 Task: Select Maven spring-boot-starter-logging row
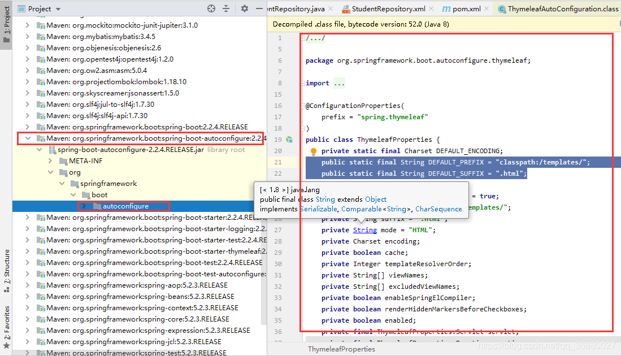140,228
